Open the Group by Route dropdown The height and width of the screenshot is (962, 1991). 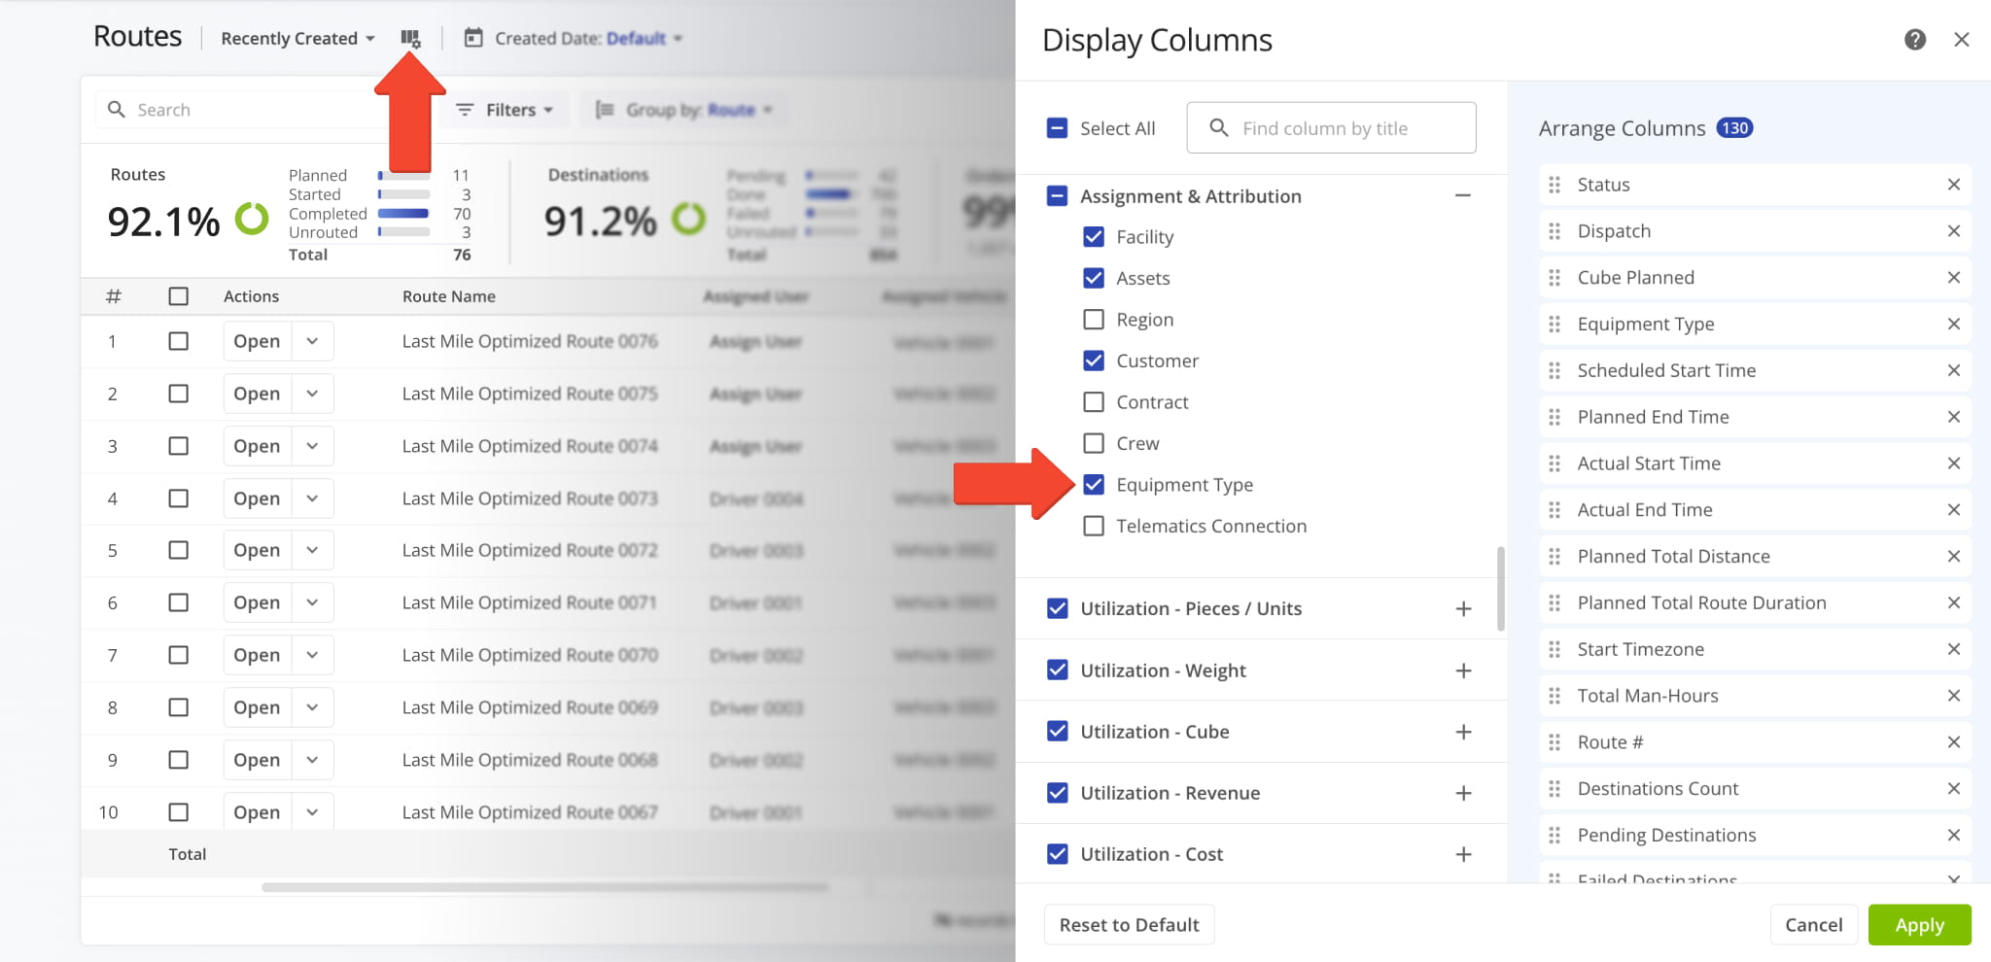pyautogui.click(x=683, y=110)
